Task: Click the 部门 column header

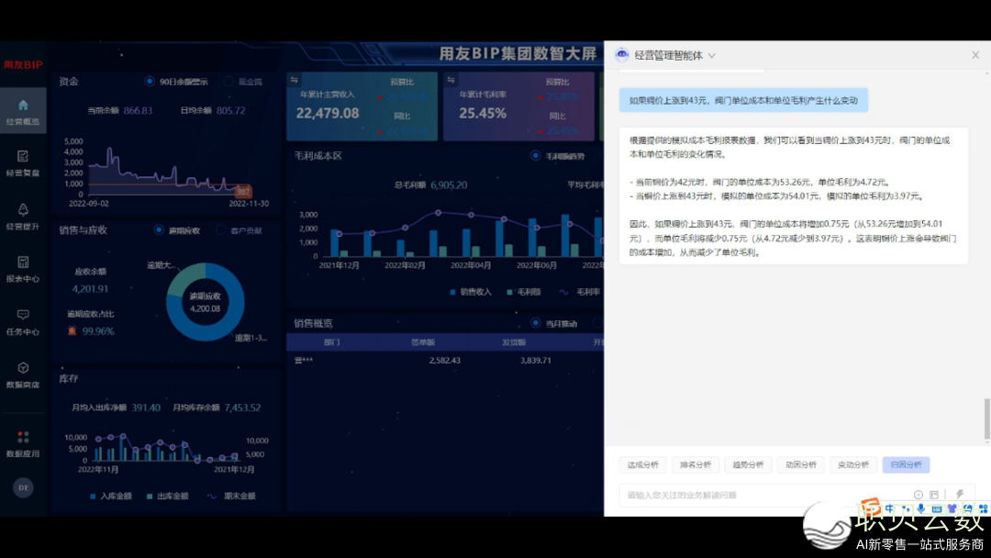Action: pyautogui.click(x=332, y=342)
